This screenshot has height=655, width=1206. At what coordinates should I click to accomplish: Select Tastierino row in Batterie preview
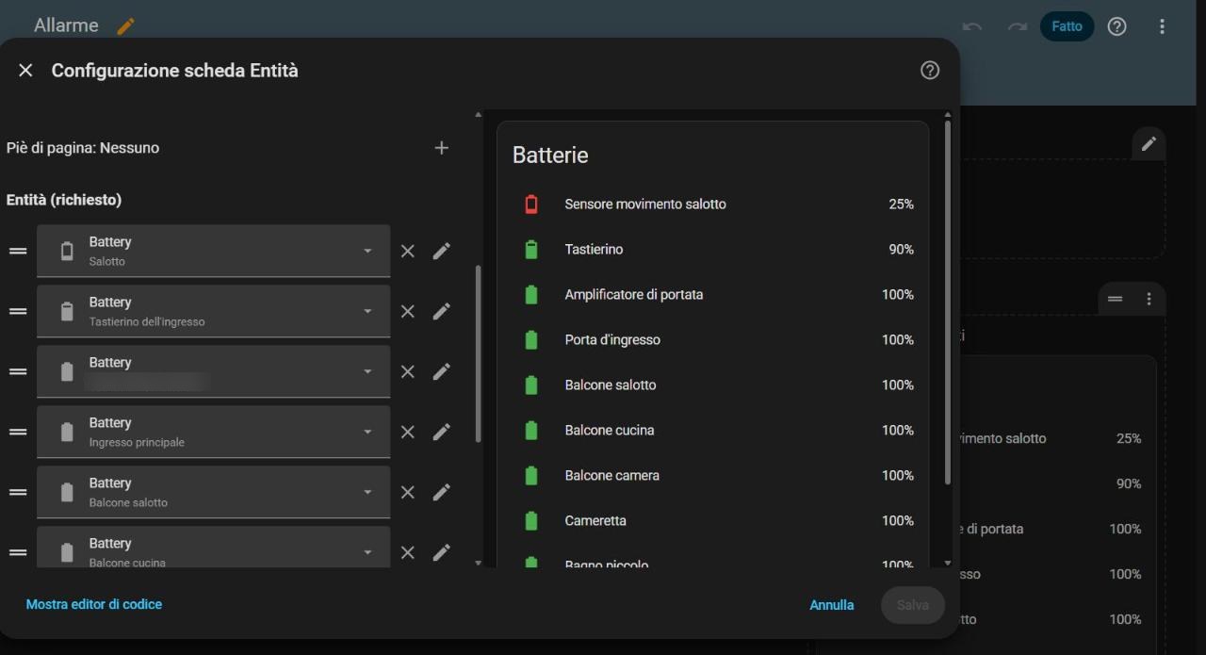click(713, 249)
